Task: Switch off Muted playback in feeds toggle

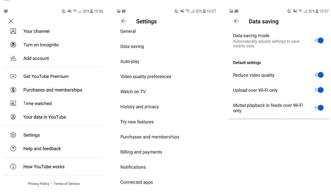Action: (x=319, y=108)
